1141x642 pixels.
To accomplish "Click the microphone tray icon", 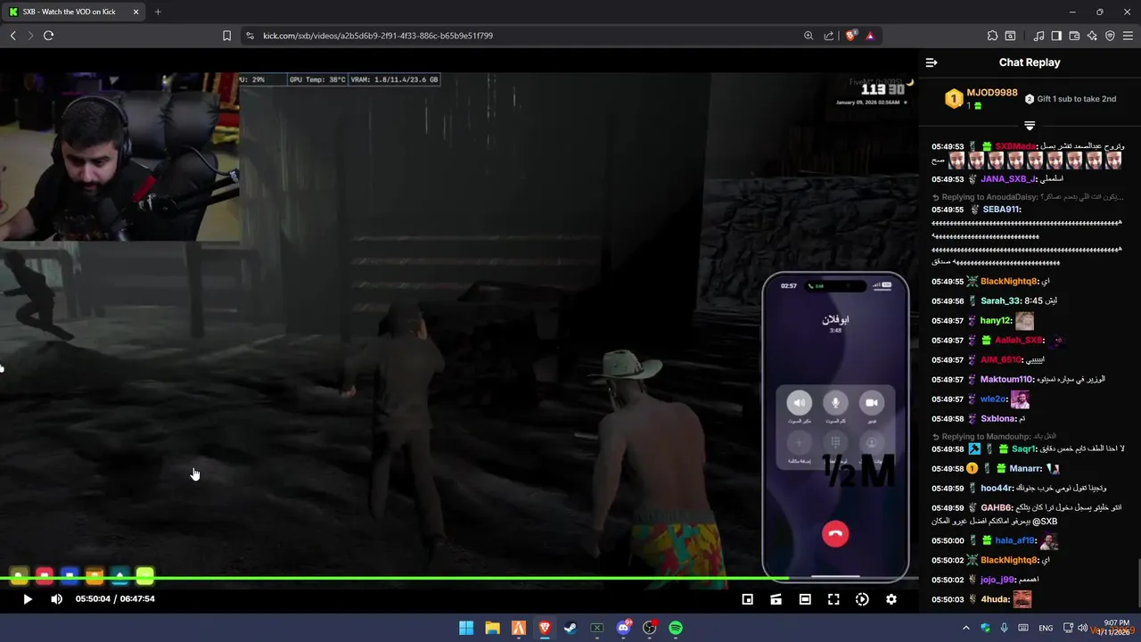I will [x=1005, y=628].
